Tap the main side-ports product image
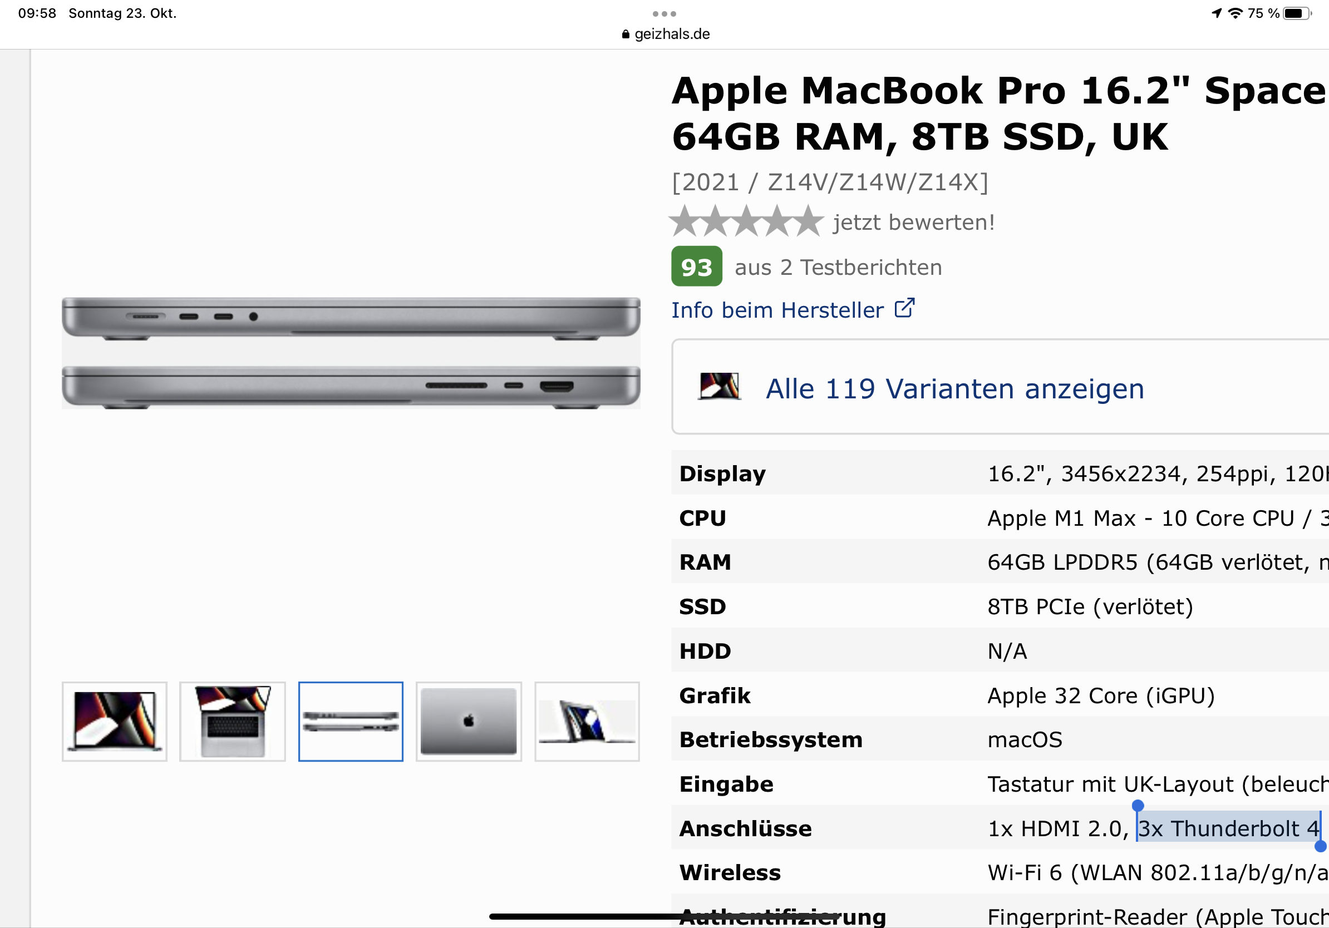This screenshot has height=928, width=1329. [x=351, y=353]
